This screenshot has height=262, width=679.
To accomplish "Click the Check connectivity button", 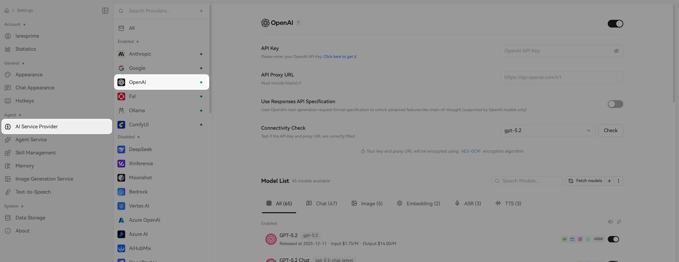I will point(610,131).
